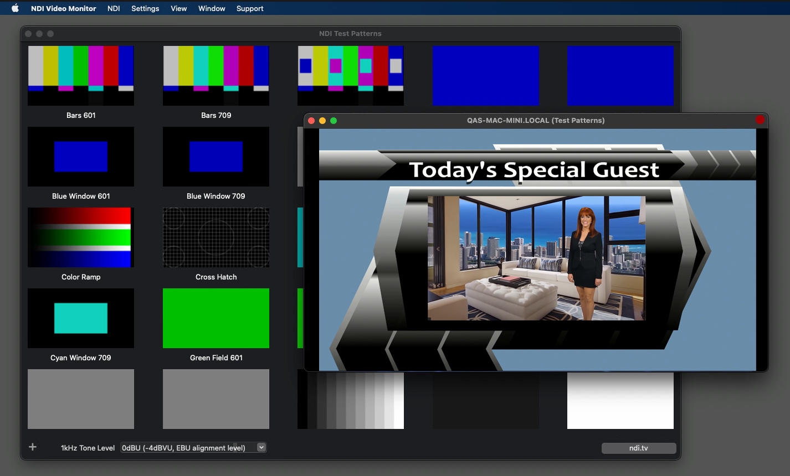This screenshot has height=476, width=790.
Task: Open the NDI menu
Action: tap(114, 8)
